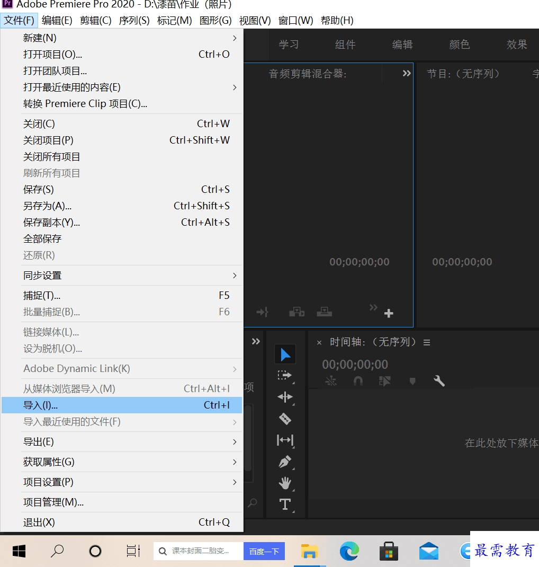Image resolution: width=539 pixels, height=567 pixels.
Task: Select the Selection tool arrow
Action: click(285, 355)
